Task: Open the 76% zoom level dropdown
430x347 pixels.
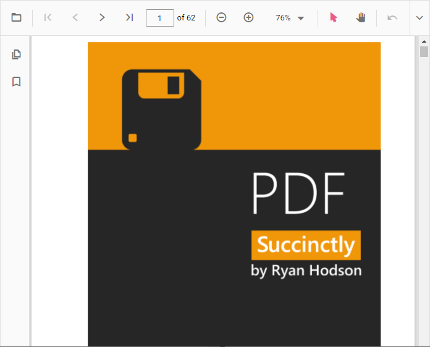Action: coord(284,18)
